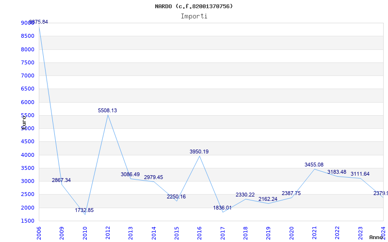388x242 pixels.
Task: Select y-axis tick 6000
Action: pyautogui.click(x=28, y=102)
